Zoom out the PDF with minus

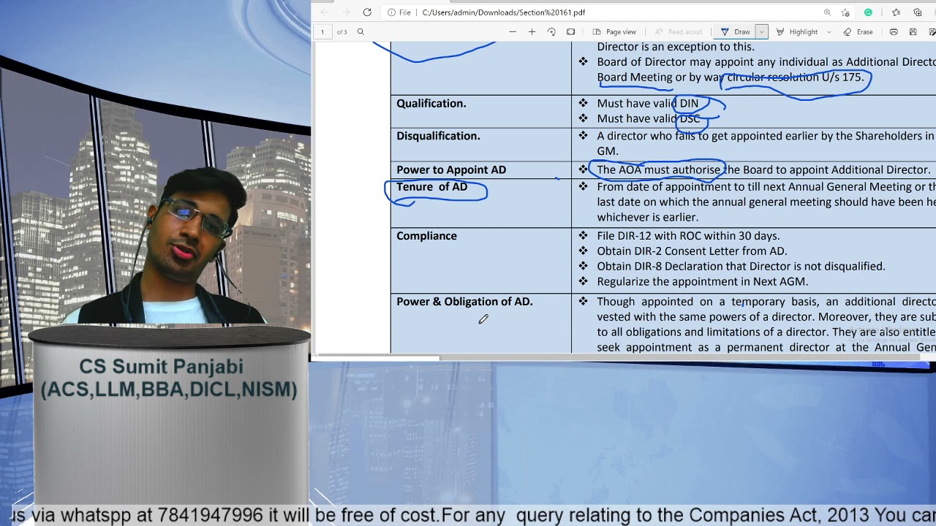pyautogui.click(x=513, y=31)
